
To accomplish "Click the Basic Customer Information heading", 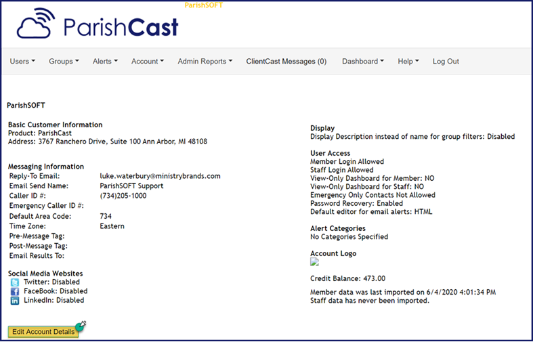I will [x=55, y=125].
